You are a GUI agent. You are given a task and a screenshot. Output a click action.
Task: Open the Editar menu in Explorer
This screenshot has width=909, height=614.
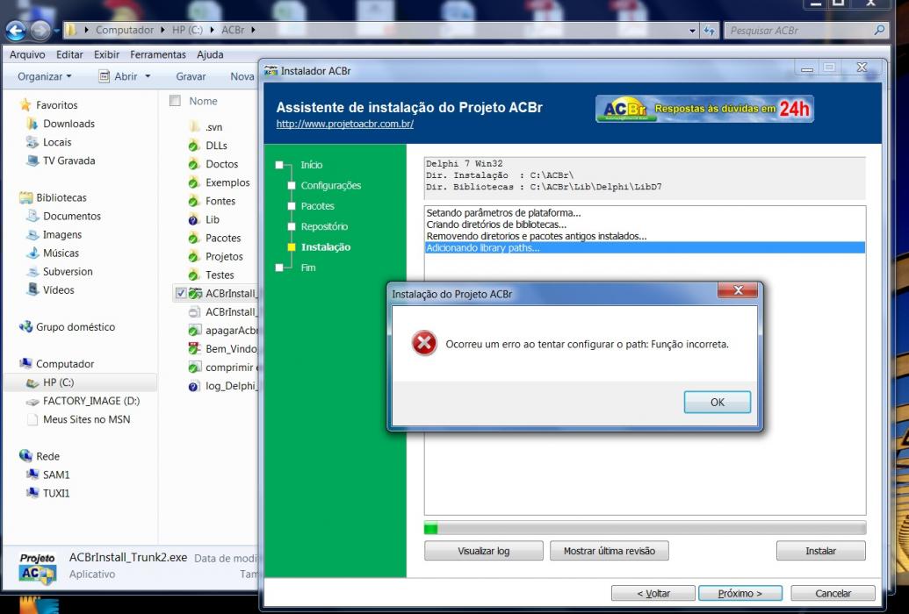coord(69,54)
